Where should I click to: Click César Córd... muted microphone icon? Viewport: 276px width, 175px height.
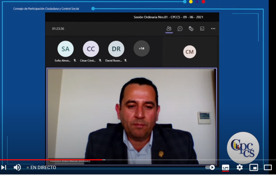tap(100, 60)
